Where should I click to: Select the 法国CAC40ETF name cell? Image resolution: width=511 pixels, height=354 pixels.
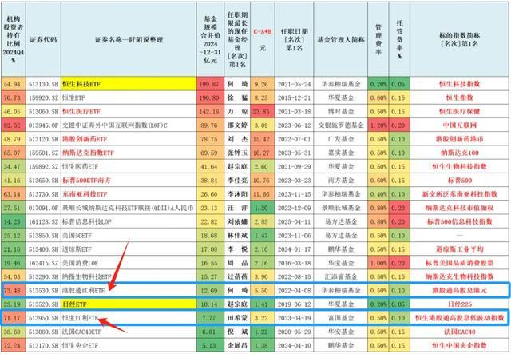pyautogui.click(x=129, y=332)
